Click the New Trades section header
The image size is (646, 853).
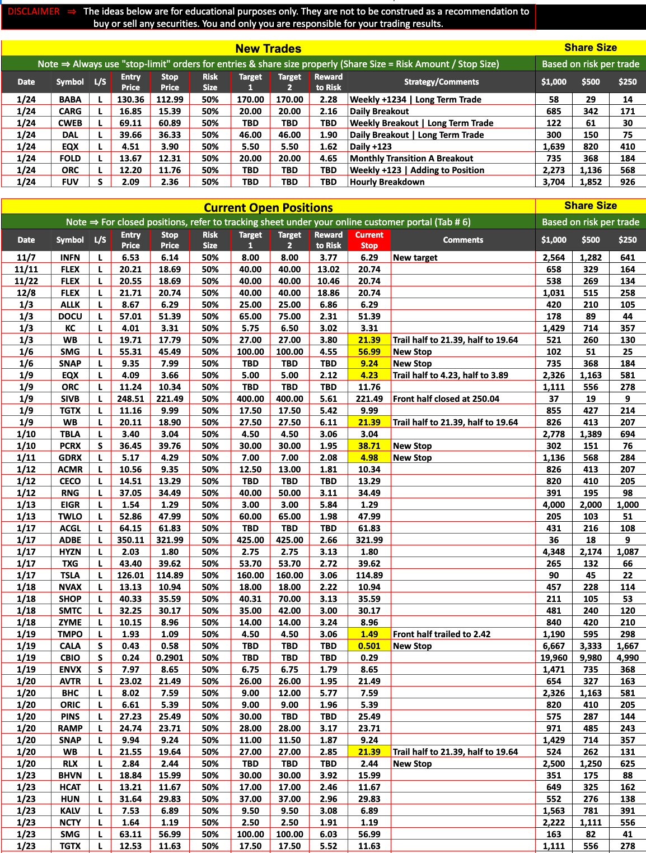(268, 49)
